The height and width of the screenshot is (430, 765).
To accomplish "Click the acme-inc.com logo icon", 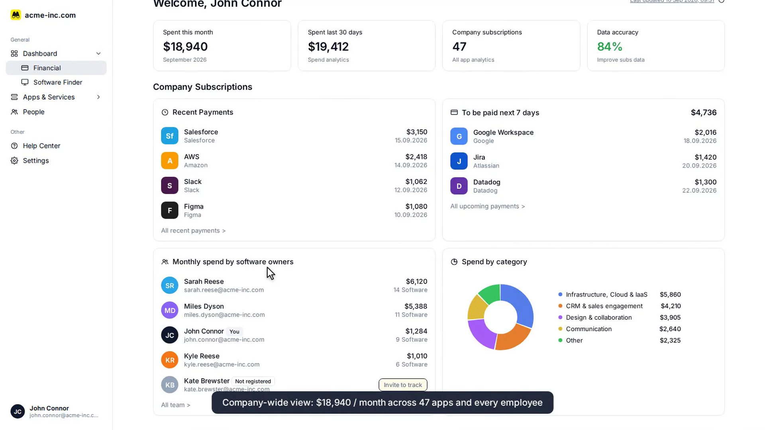I will [16, 15].
